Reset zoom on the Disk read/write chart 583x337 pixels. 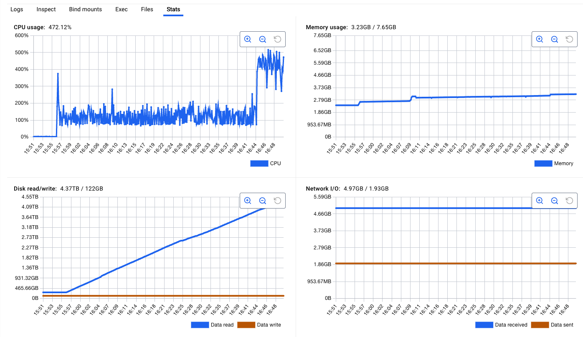(277, 201)
